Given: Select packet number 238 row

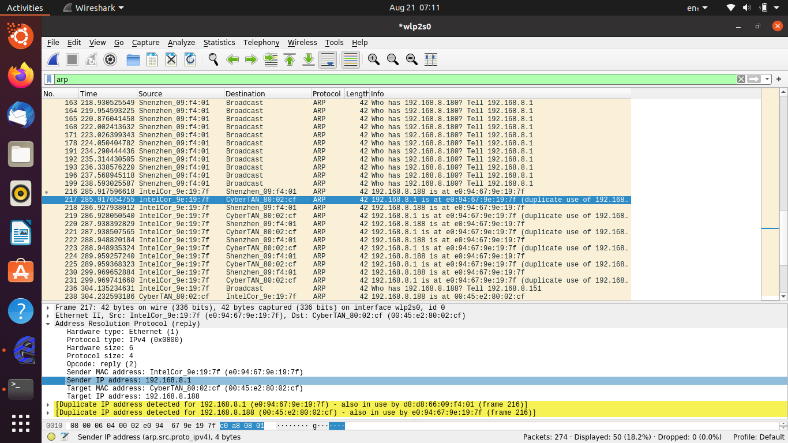Looking at the screenshot, I should click(336, 296).
